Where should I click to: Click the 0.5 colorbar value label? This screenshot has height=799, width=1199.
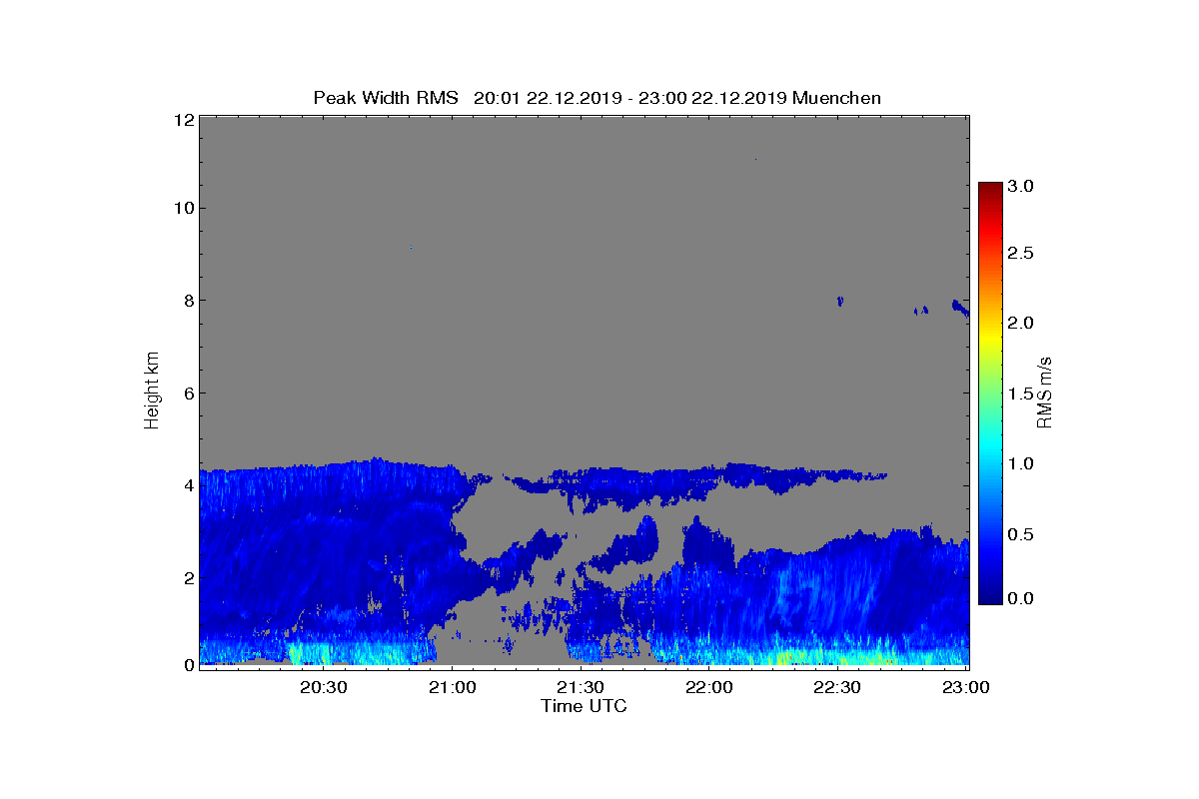tap(1021, 534)
